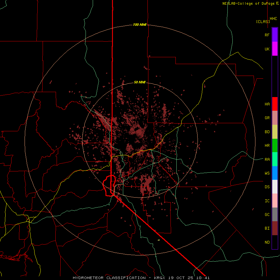The width and height of the screenshot is (280, 280).
Task: Click the 100 NMI range ring label
Action: click(140, 25)
